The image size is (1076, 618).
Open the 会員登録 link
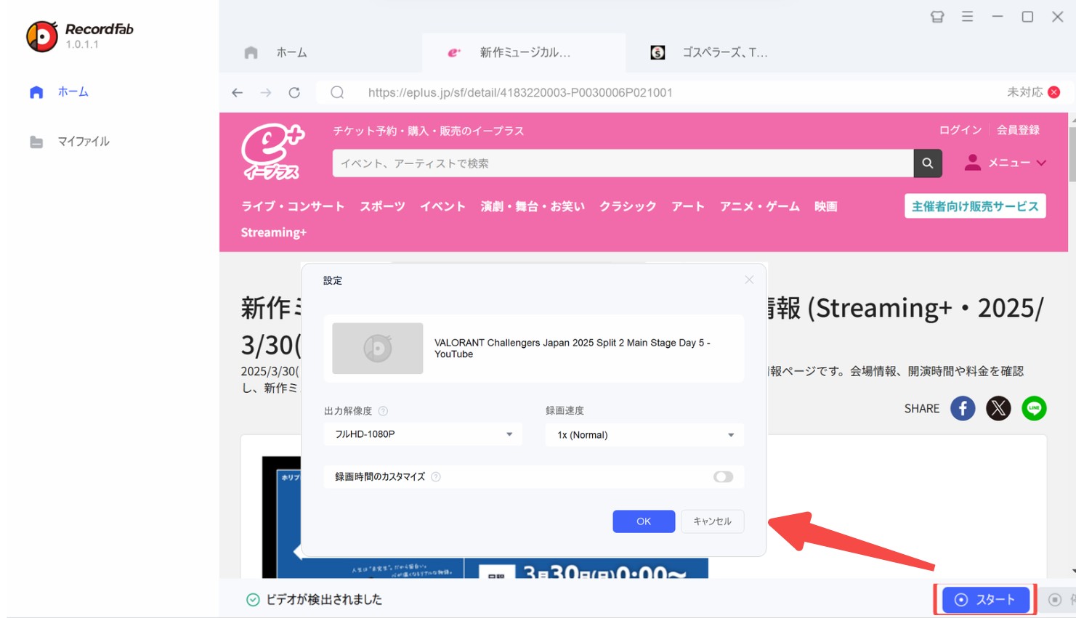pos(1018,130)
